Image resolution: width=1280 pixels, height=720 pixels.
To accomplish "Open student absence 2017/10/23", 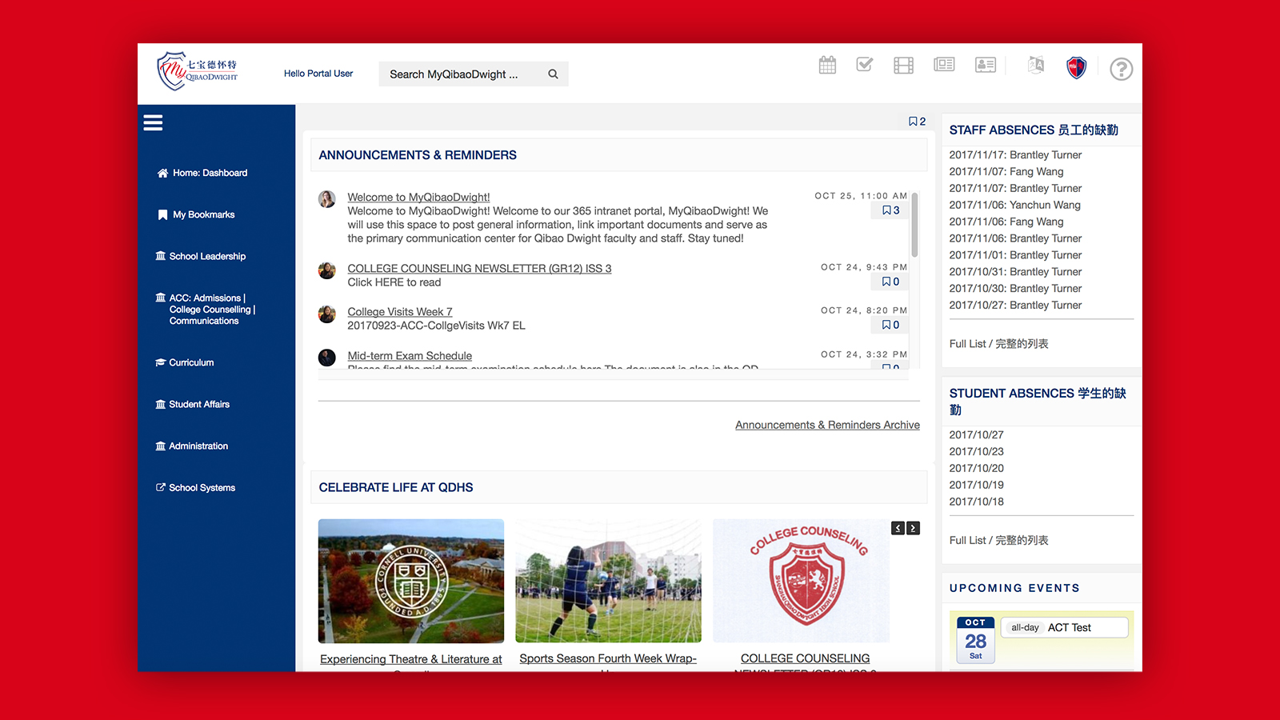I will click(976, 451).
